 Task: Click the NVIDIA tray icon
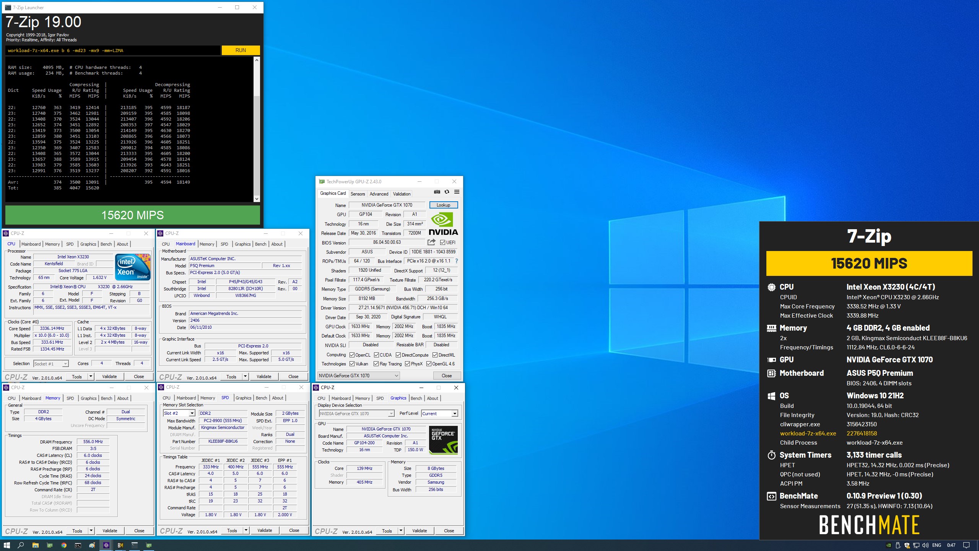(889, 545)
